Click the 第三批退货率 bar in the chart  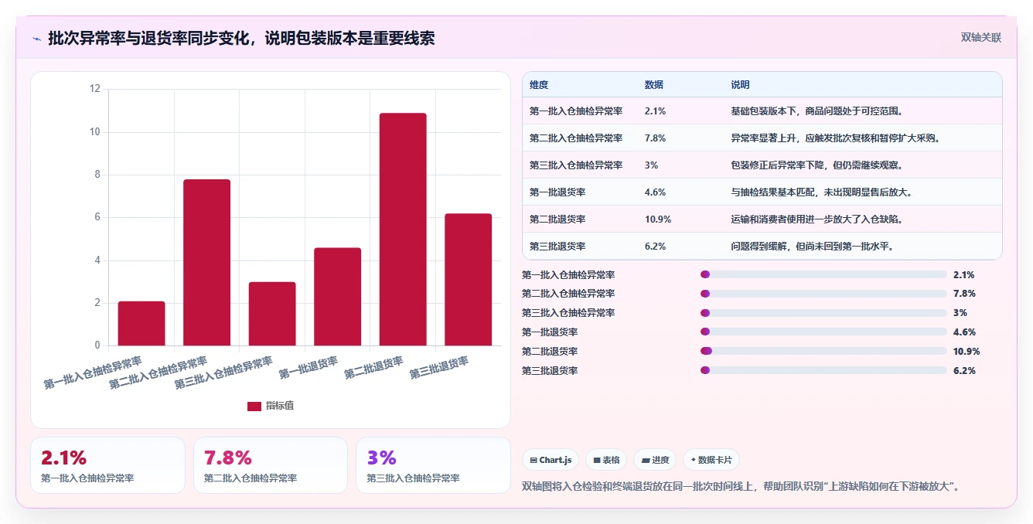pos(468,280)
